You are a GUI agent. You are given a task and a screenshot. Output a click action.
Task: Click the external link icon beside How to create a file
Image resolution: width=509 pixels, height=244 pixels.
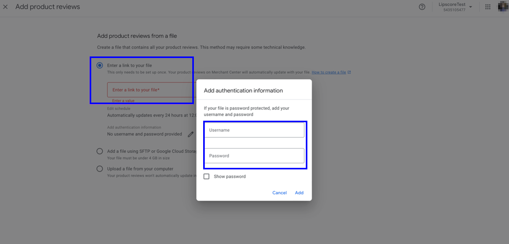(349, 72)
